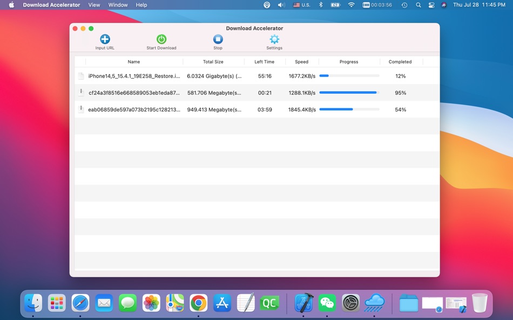Click the 581.706 Megabyte(s) size cell
513x320 pixels.
point(214,93)
